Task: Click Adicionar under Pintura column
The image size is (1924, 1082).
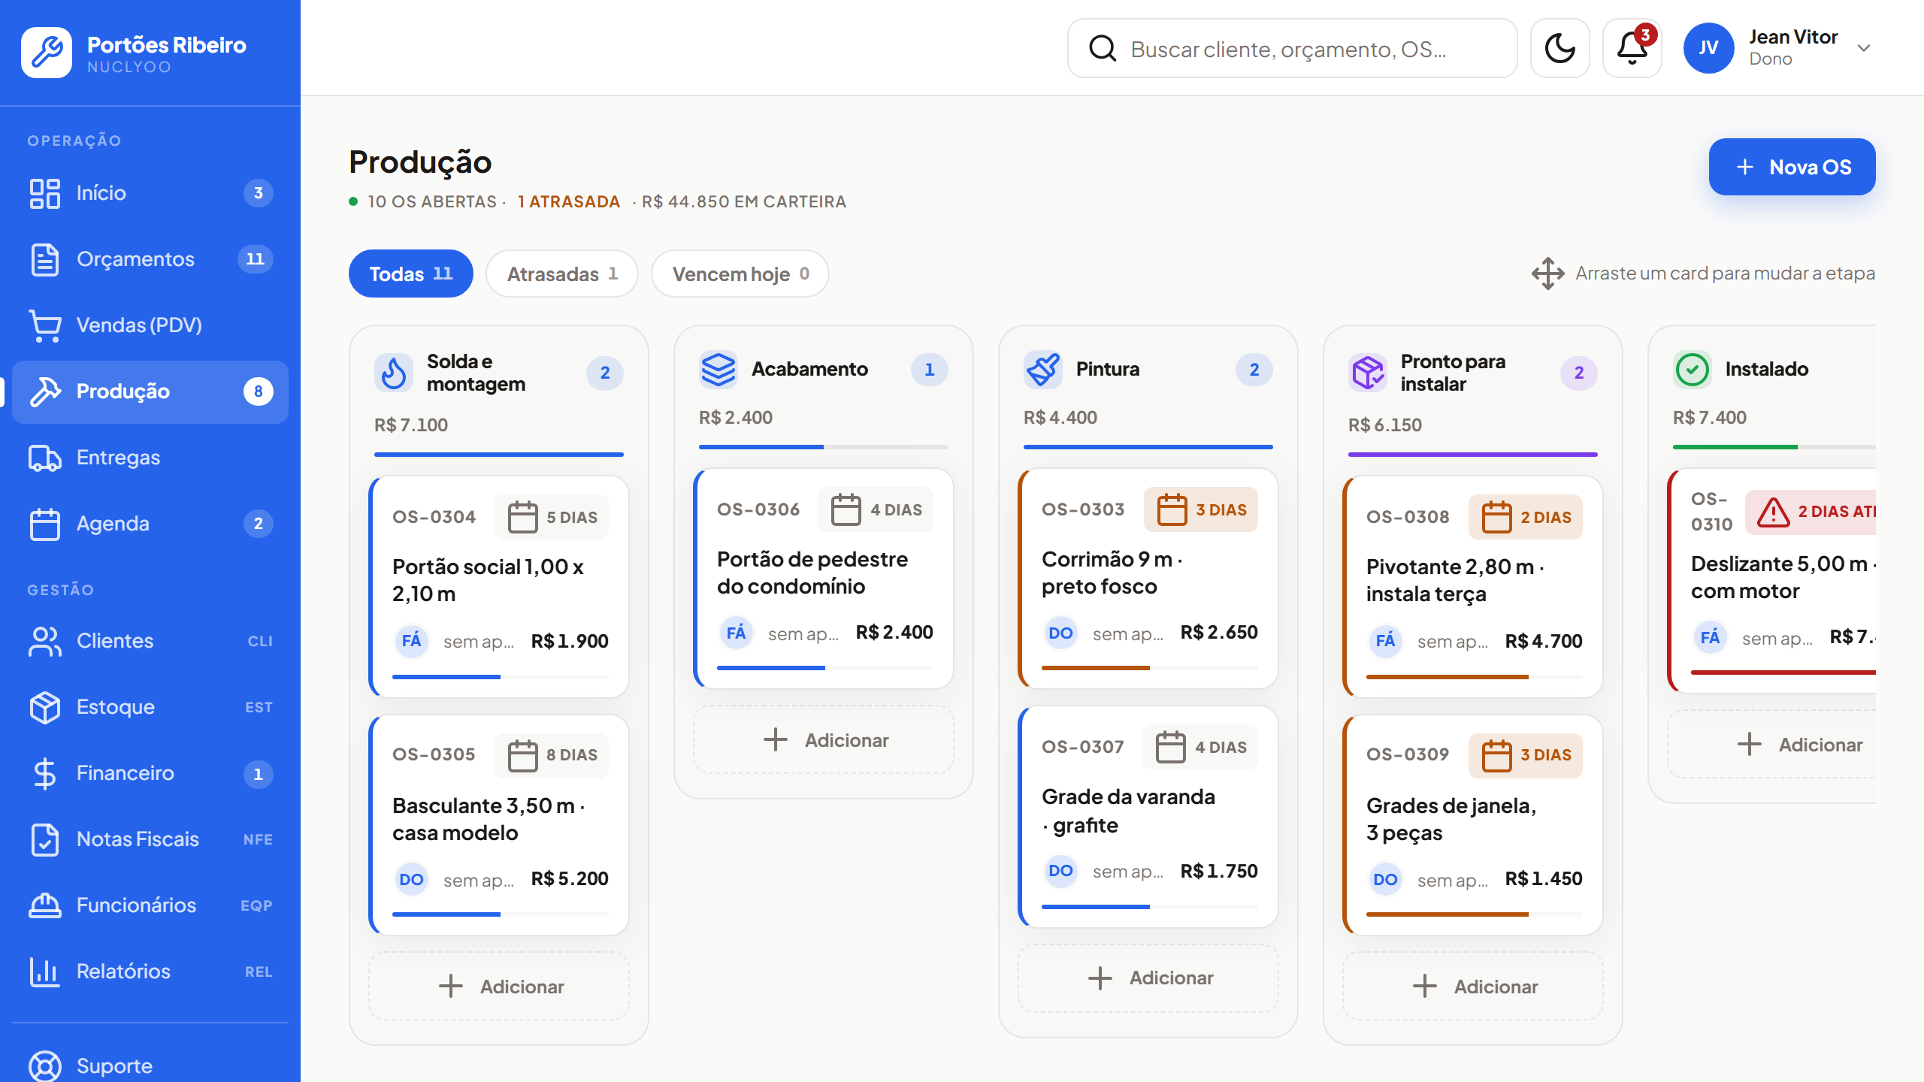Action: point(1148,977)
